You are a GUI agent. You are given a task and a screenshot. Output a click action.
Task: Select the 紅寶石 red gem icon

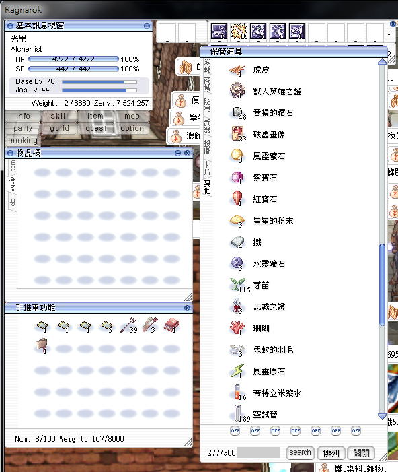237,199
